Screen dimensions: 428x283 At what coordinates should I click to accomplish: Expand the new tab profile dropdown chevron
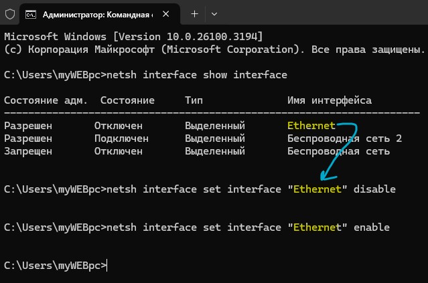[214, 14]
